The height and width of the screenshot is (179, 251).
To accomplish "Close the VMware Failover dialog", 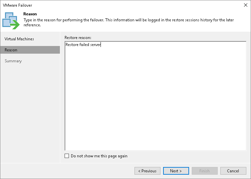I will [246, 5].
